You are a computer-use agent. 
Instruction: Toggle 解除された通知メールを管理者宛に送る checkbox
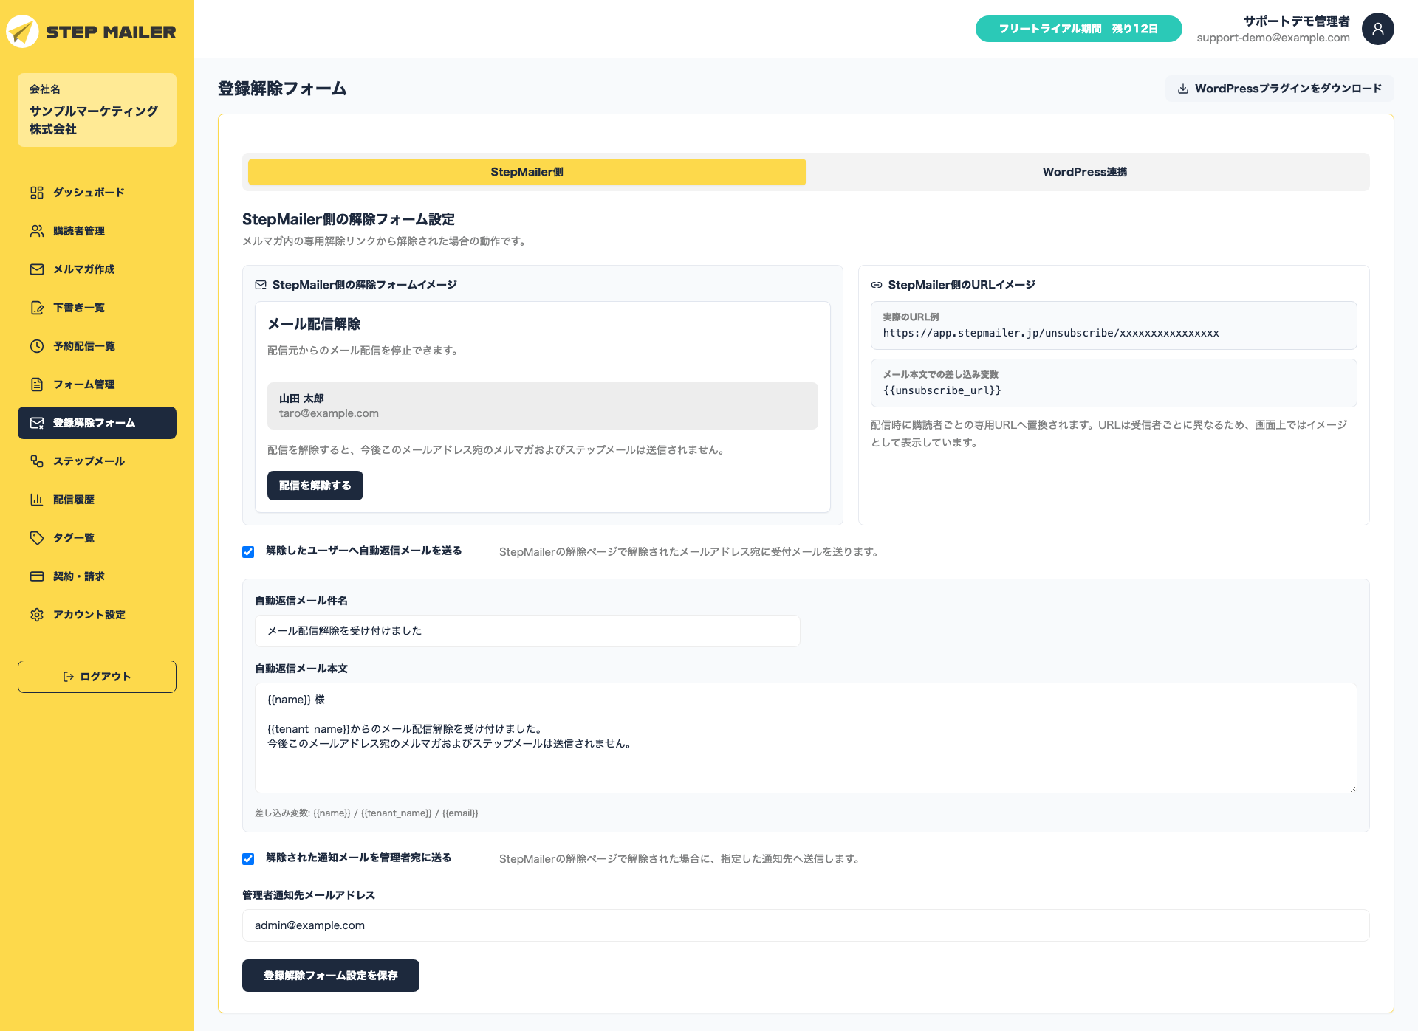(x=248, y=859)
